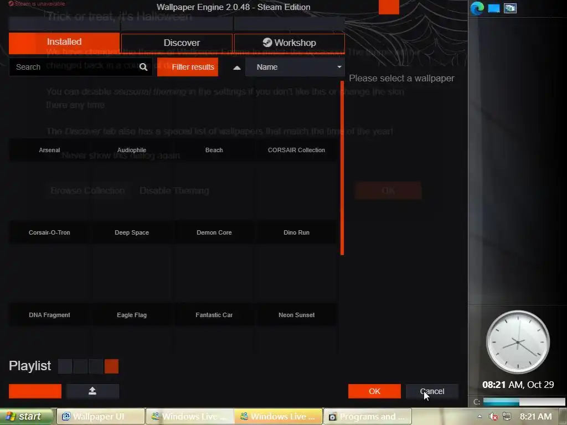Click the upload arrow button
Image resolution: width=567 pixels, height=425 pixels.
(x=92, y=391)
